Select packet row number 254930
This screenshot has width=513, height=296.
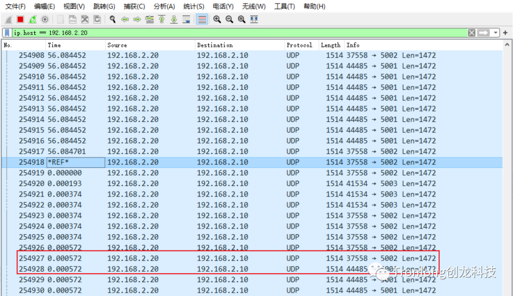pyautogui.click(x=252, y=290)
